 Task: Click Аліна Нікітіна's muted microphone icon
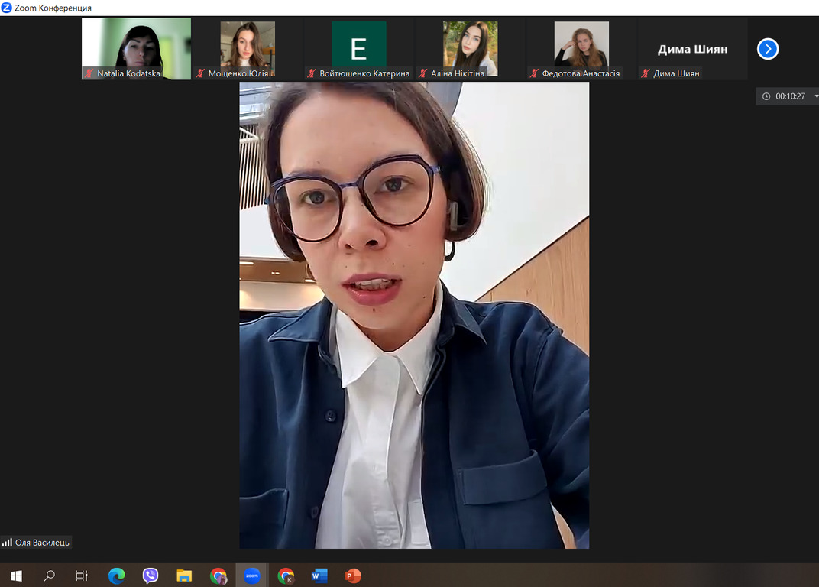[x=423, y=73]
